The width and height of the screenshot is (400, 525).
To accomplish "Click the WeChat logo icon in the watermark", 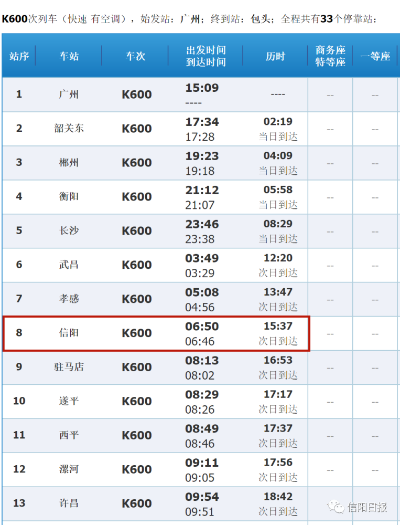I will coord(336,507).
